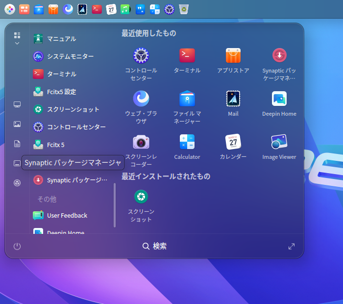Click the app list scrollbar
This screenshot has height=304, width=343.
(x=115, y=205)
